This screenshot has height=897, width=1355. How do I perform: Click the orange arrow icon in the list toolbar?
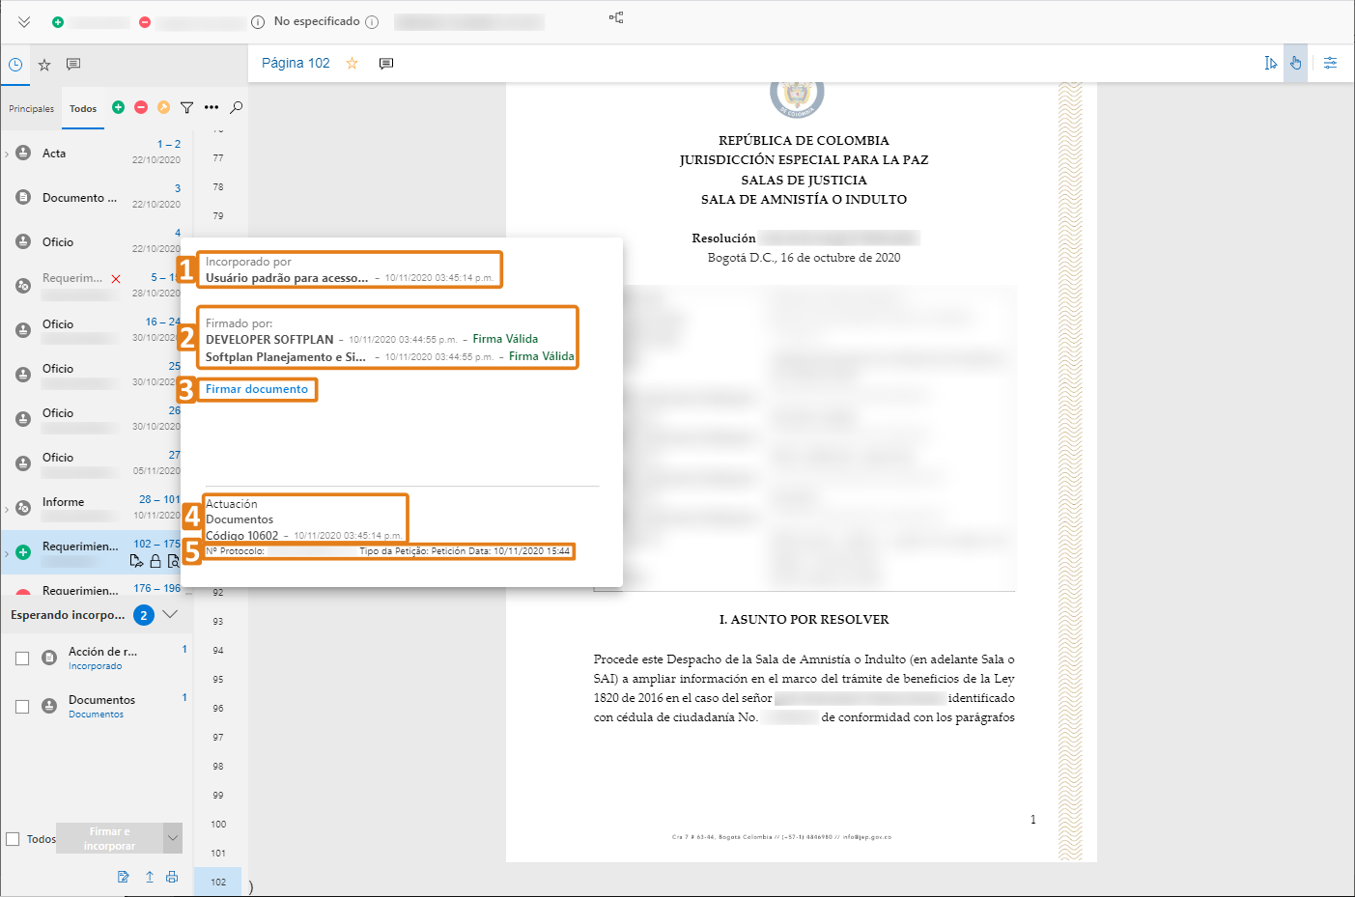(x=163, y=107)
